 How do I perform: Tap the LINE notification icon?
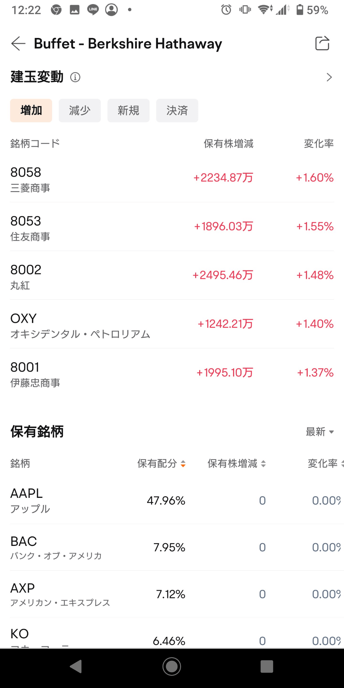93,10
